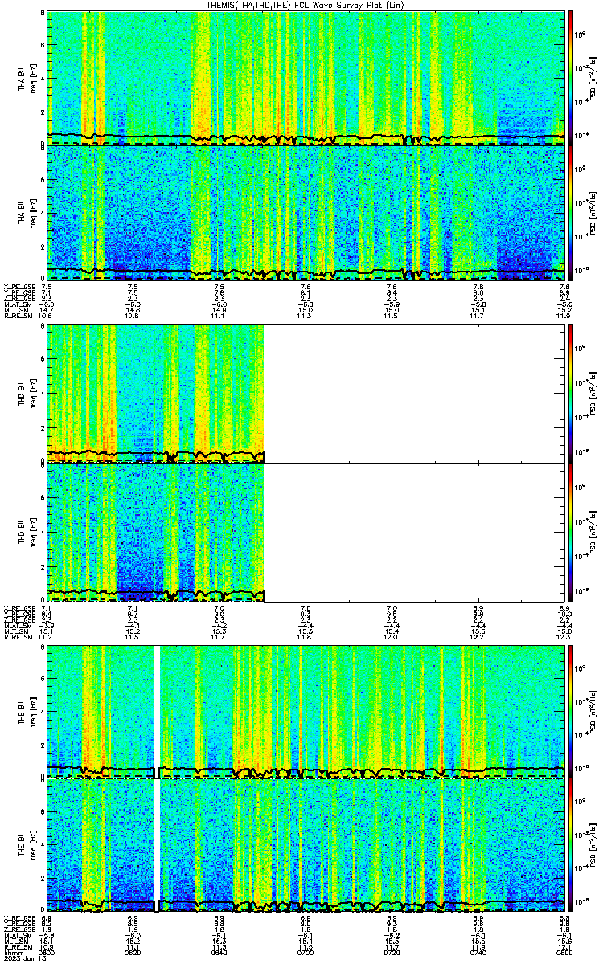603x964 pixels.
Task: Click the 0700 time tick label
Action: (x=306, y=953)
